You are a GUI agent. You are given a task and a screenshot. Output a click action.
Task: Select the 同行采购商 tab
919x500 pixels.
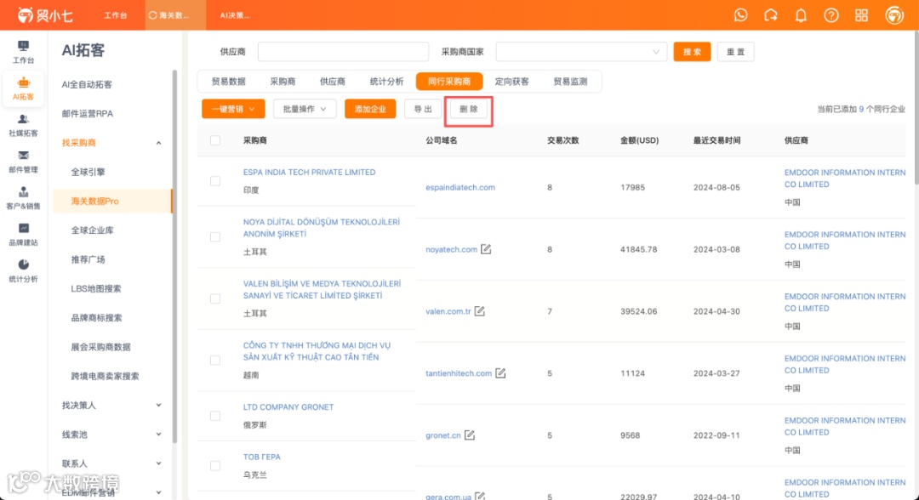click(449, 82)
